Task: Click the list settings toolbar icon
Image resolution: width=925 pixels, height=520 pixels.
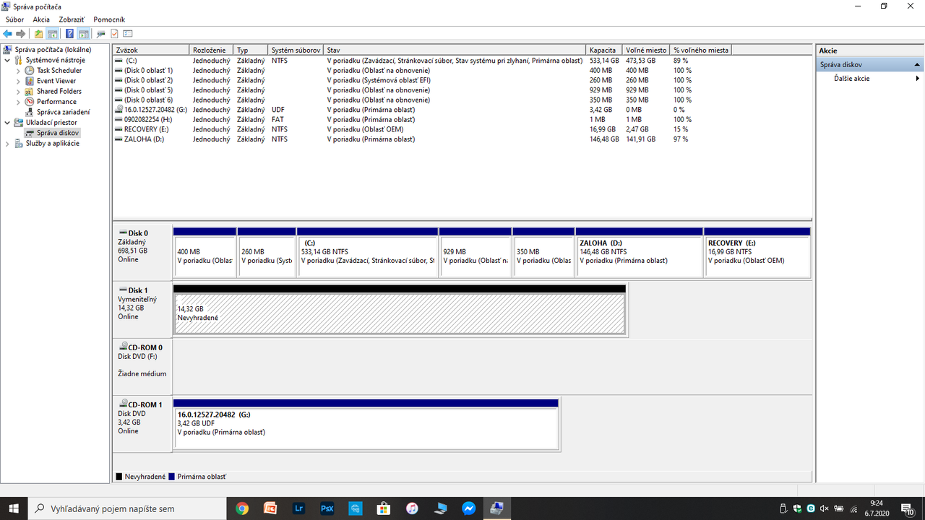Action: coord(128,34)
